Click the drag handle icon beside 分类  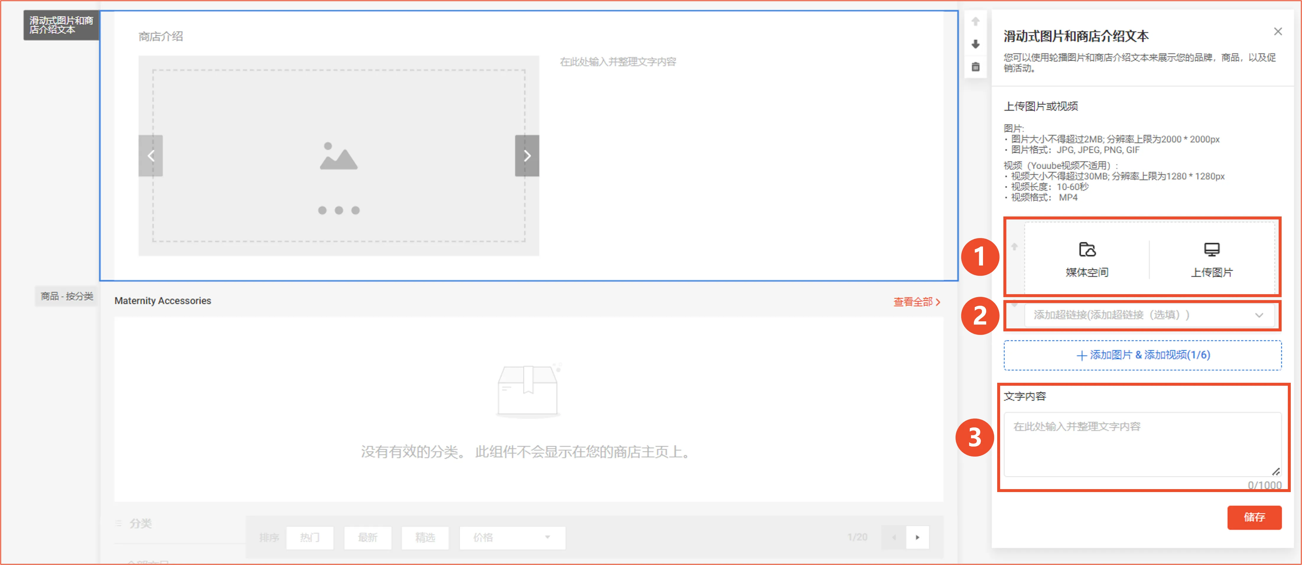pos(118,524)
